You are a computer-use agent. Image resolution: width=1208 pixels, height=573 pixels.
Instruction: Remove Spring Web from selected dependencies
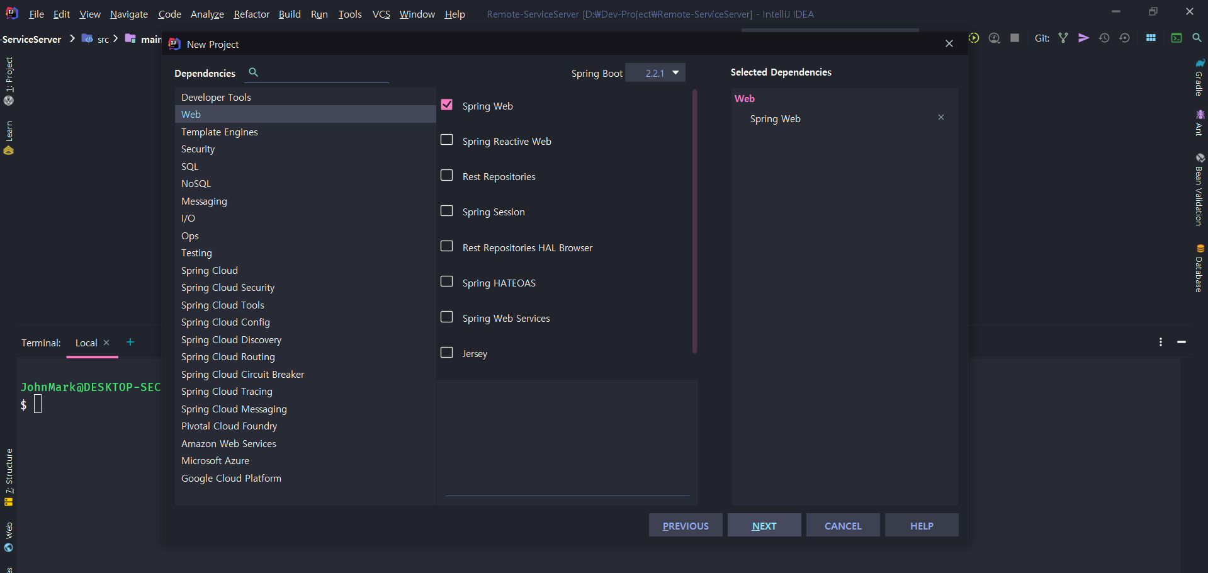[941, 117]
